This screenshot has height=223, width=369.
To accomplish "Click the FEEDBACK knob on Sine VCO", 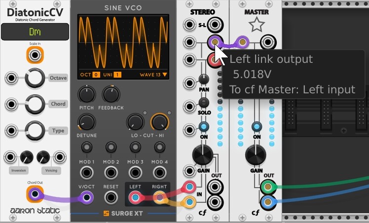I will point(111,94).
